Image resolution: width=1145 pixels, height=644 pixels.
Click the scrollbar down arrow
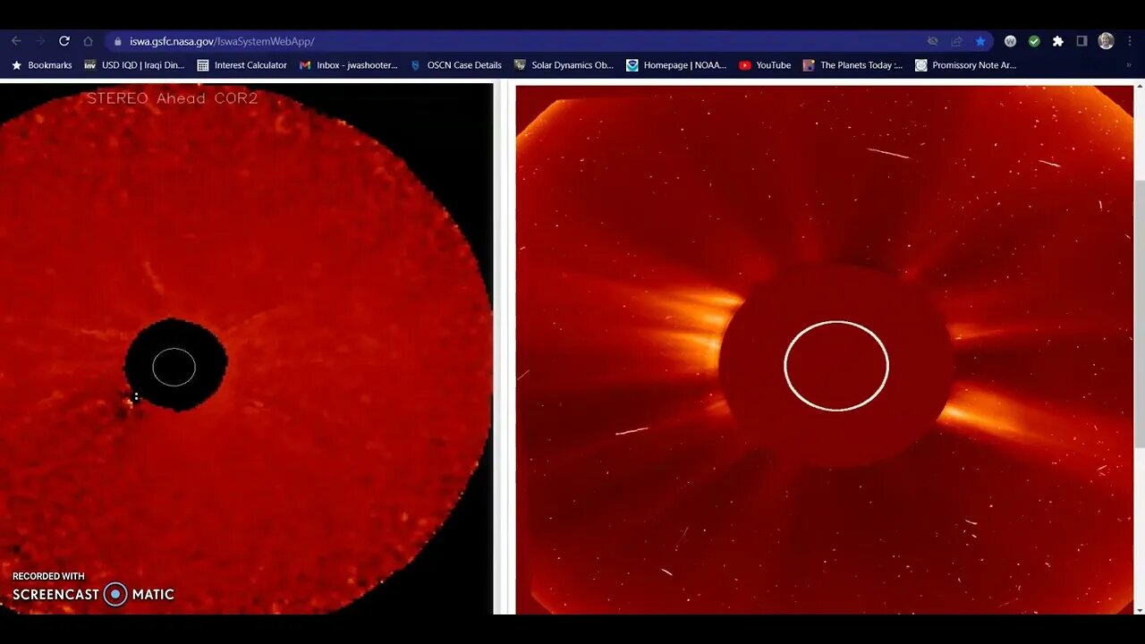click(1139, 609)
